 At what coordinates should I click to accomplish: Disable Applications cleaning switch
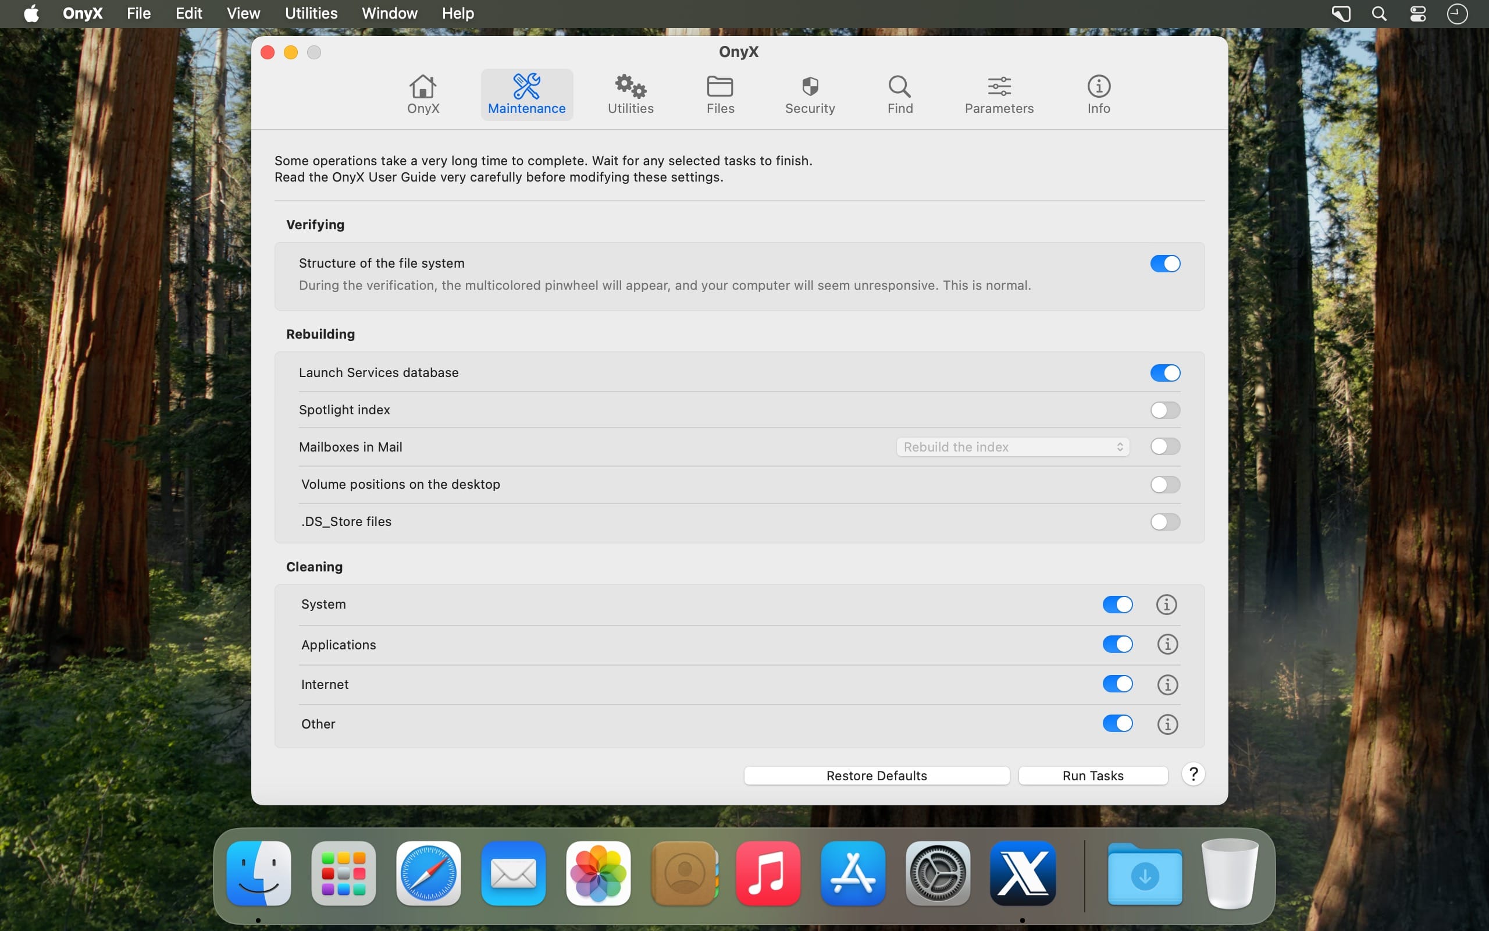coord(1117,644)
